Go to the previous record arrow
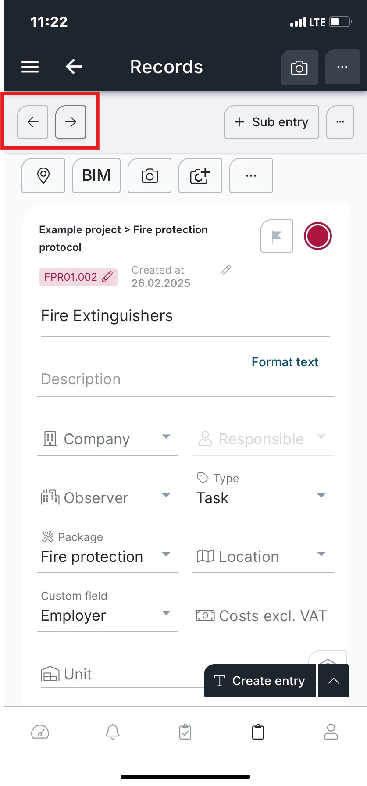The image size is (367, 786). [33, 122]
